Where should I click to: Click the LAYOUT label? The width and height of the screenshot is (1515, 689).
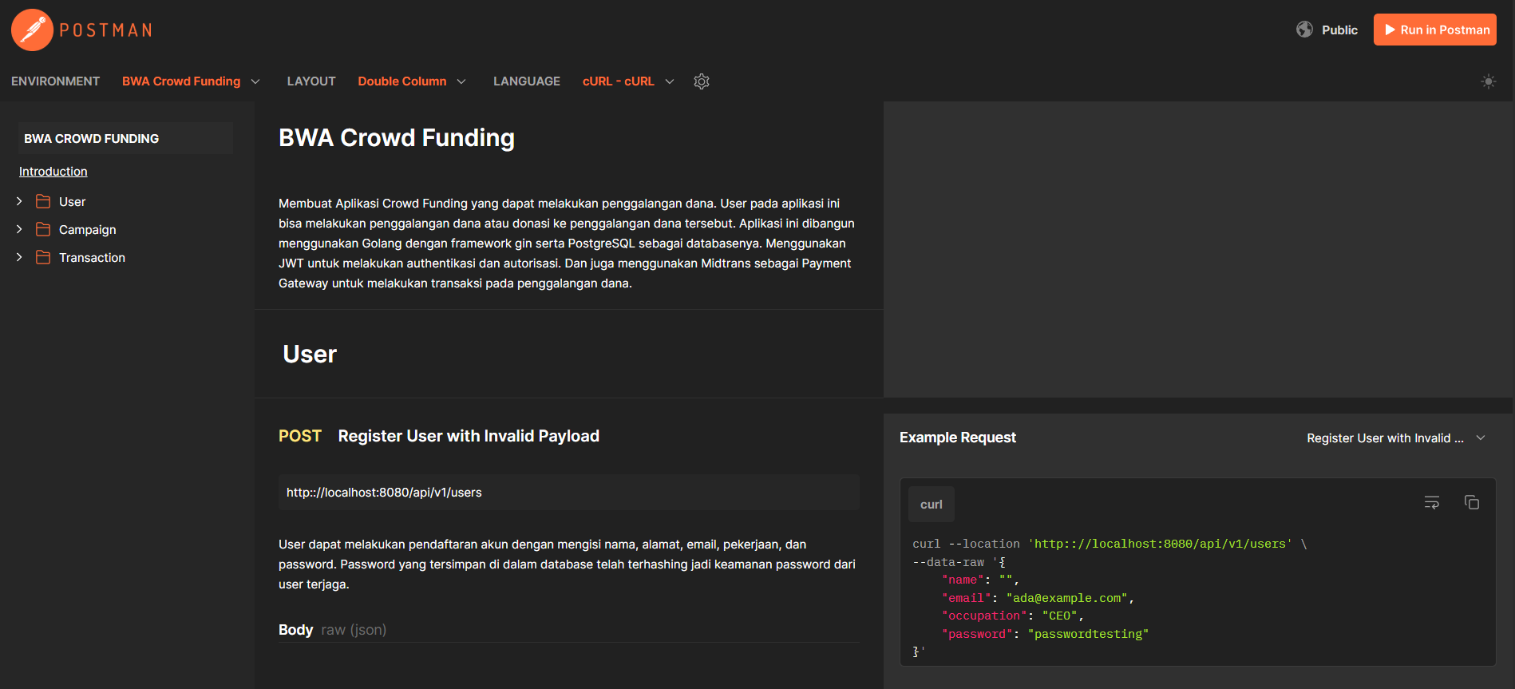point(311,81)
